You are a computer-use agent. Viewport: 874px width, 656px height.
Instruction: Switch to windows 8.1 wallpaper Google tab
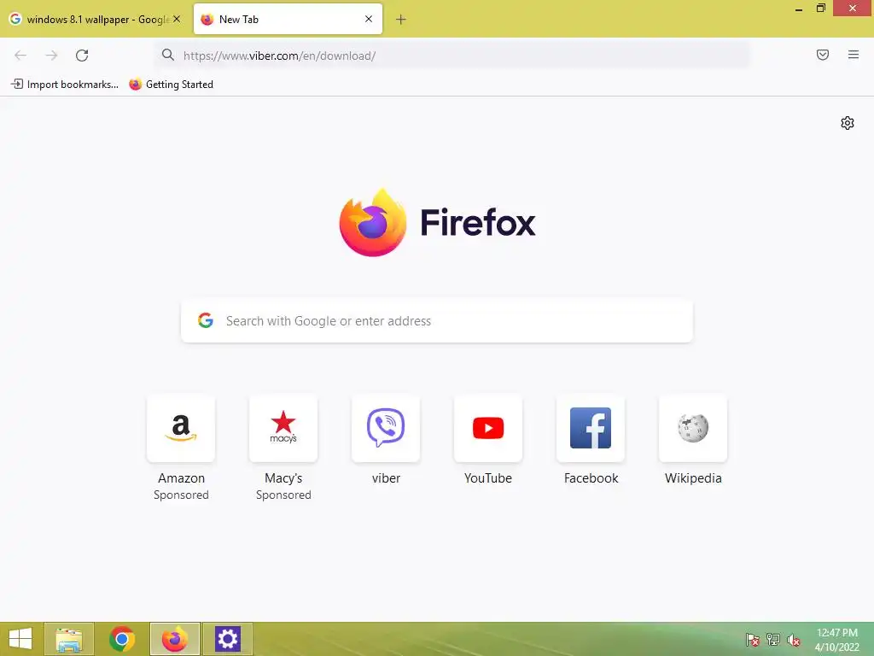pos(95,19)
